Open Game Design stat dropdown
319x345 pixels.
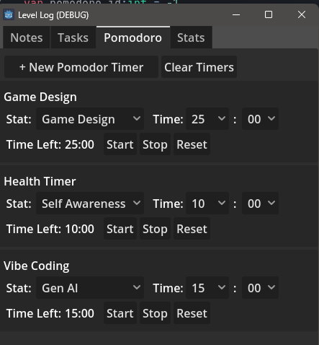(x=90, y=119)
